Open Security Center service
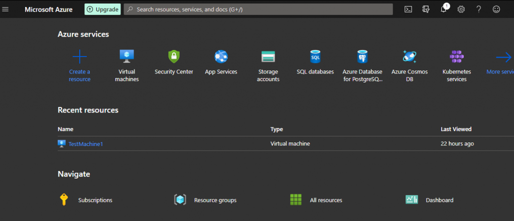 point(174,56)
